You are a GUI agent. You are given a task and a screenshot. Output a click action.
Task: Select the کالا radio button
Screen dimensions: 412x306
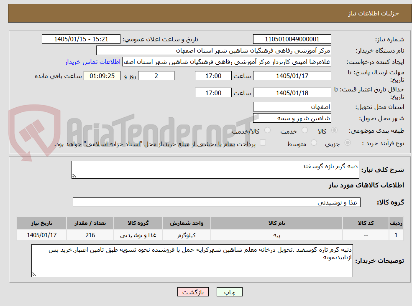point(334,130)
